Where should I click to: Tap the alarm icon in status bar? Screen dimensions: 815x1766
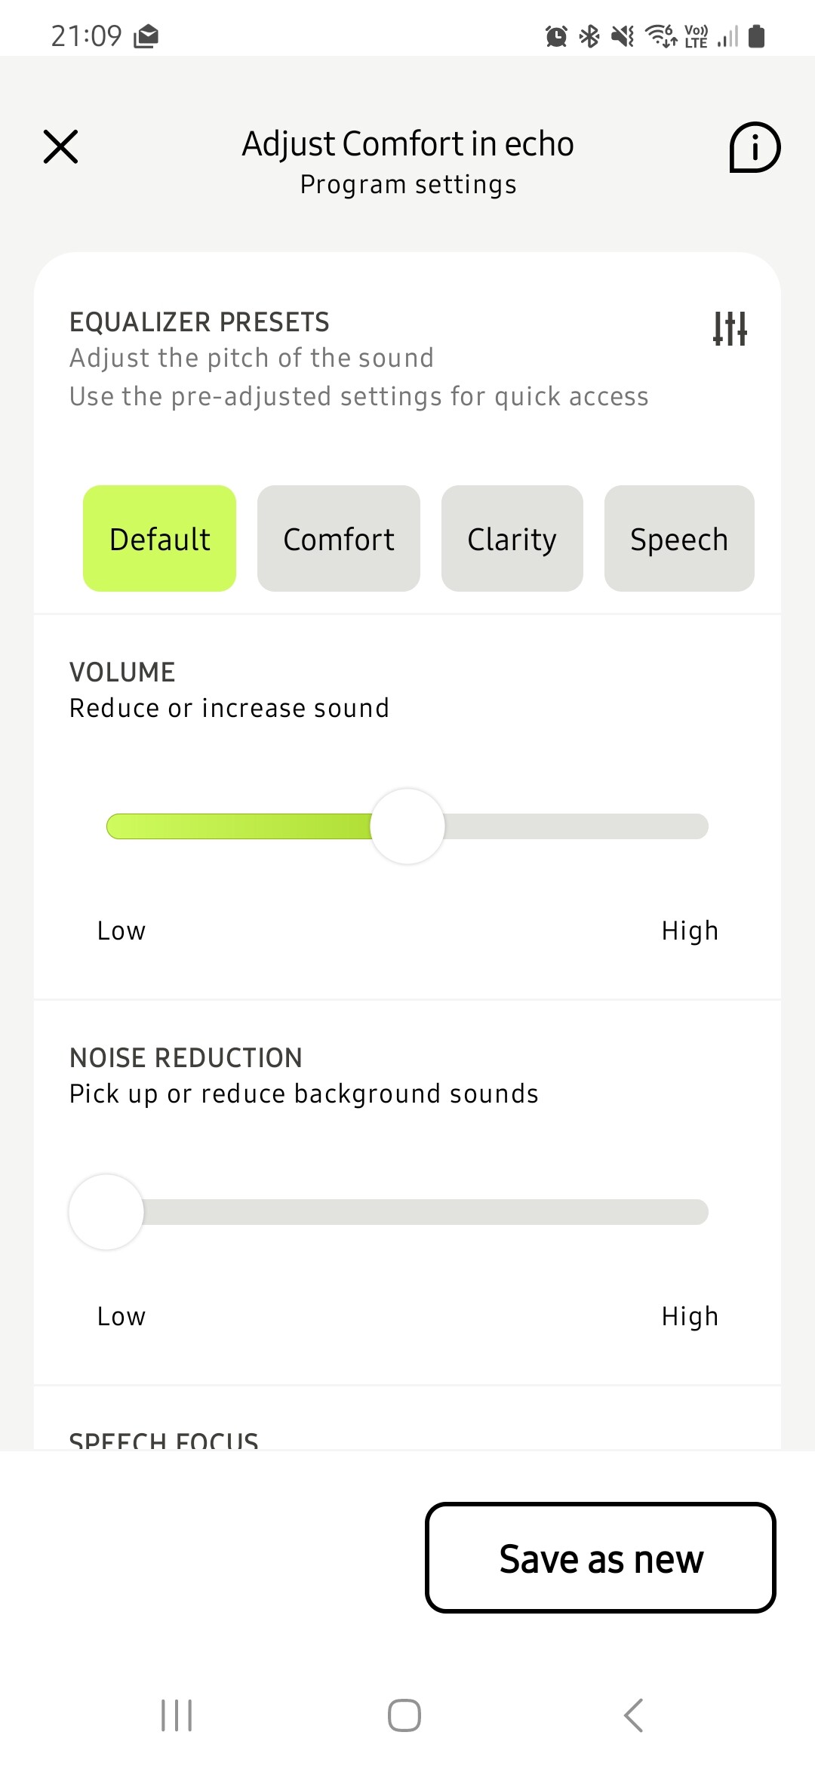(556, 35)
